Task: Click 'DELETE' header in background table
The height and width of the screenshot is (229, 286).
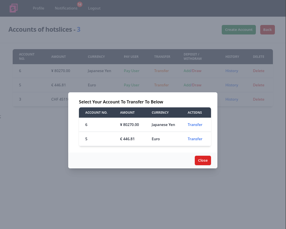Action: (259, 57)
